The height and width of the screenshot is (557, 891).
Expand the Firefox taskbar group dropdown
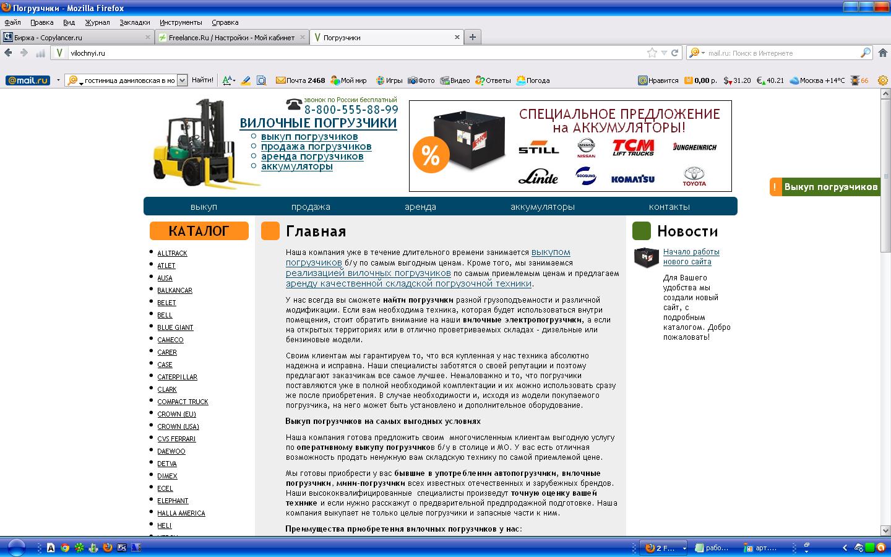point(684,548)
